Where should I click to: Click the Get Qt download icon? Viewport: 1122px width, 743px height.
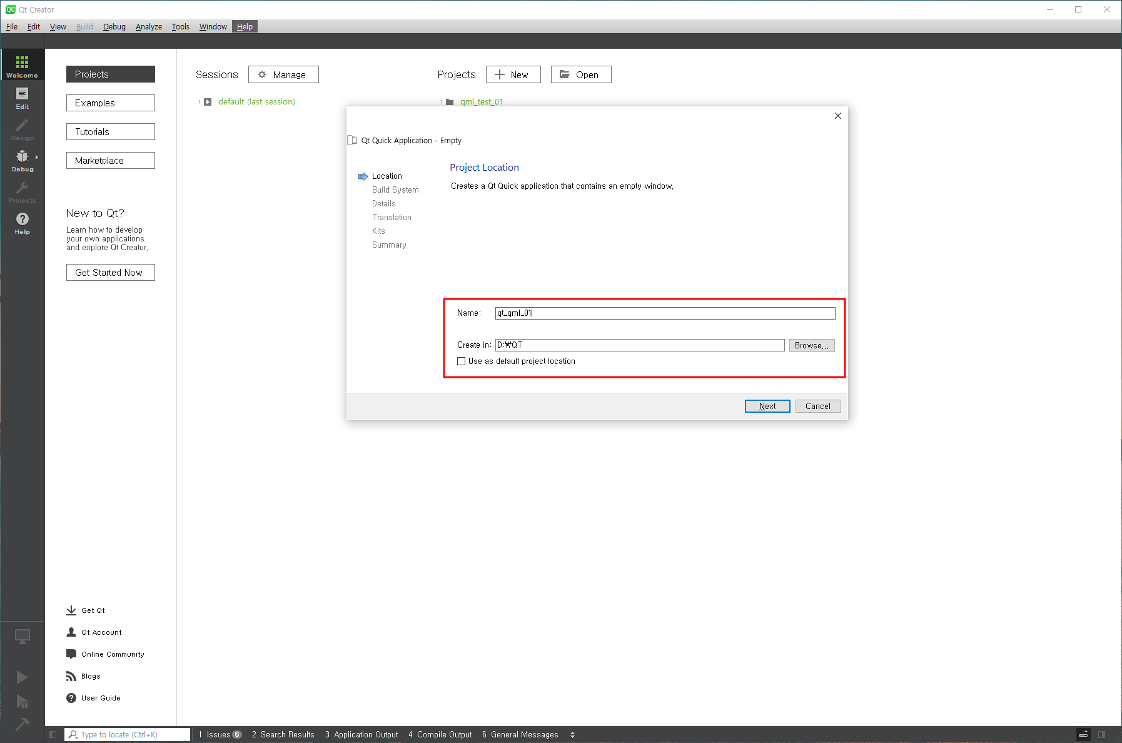click(71, 610)
